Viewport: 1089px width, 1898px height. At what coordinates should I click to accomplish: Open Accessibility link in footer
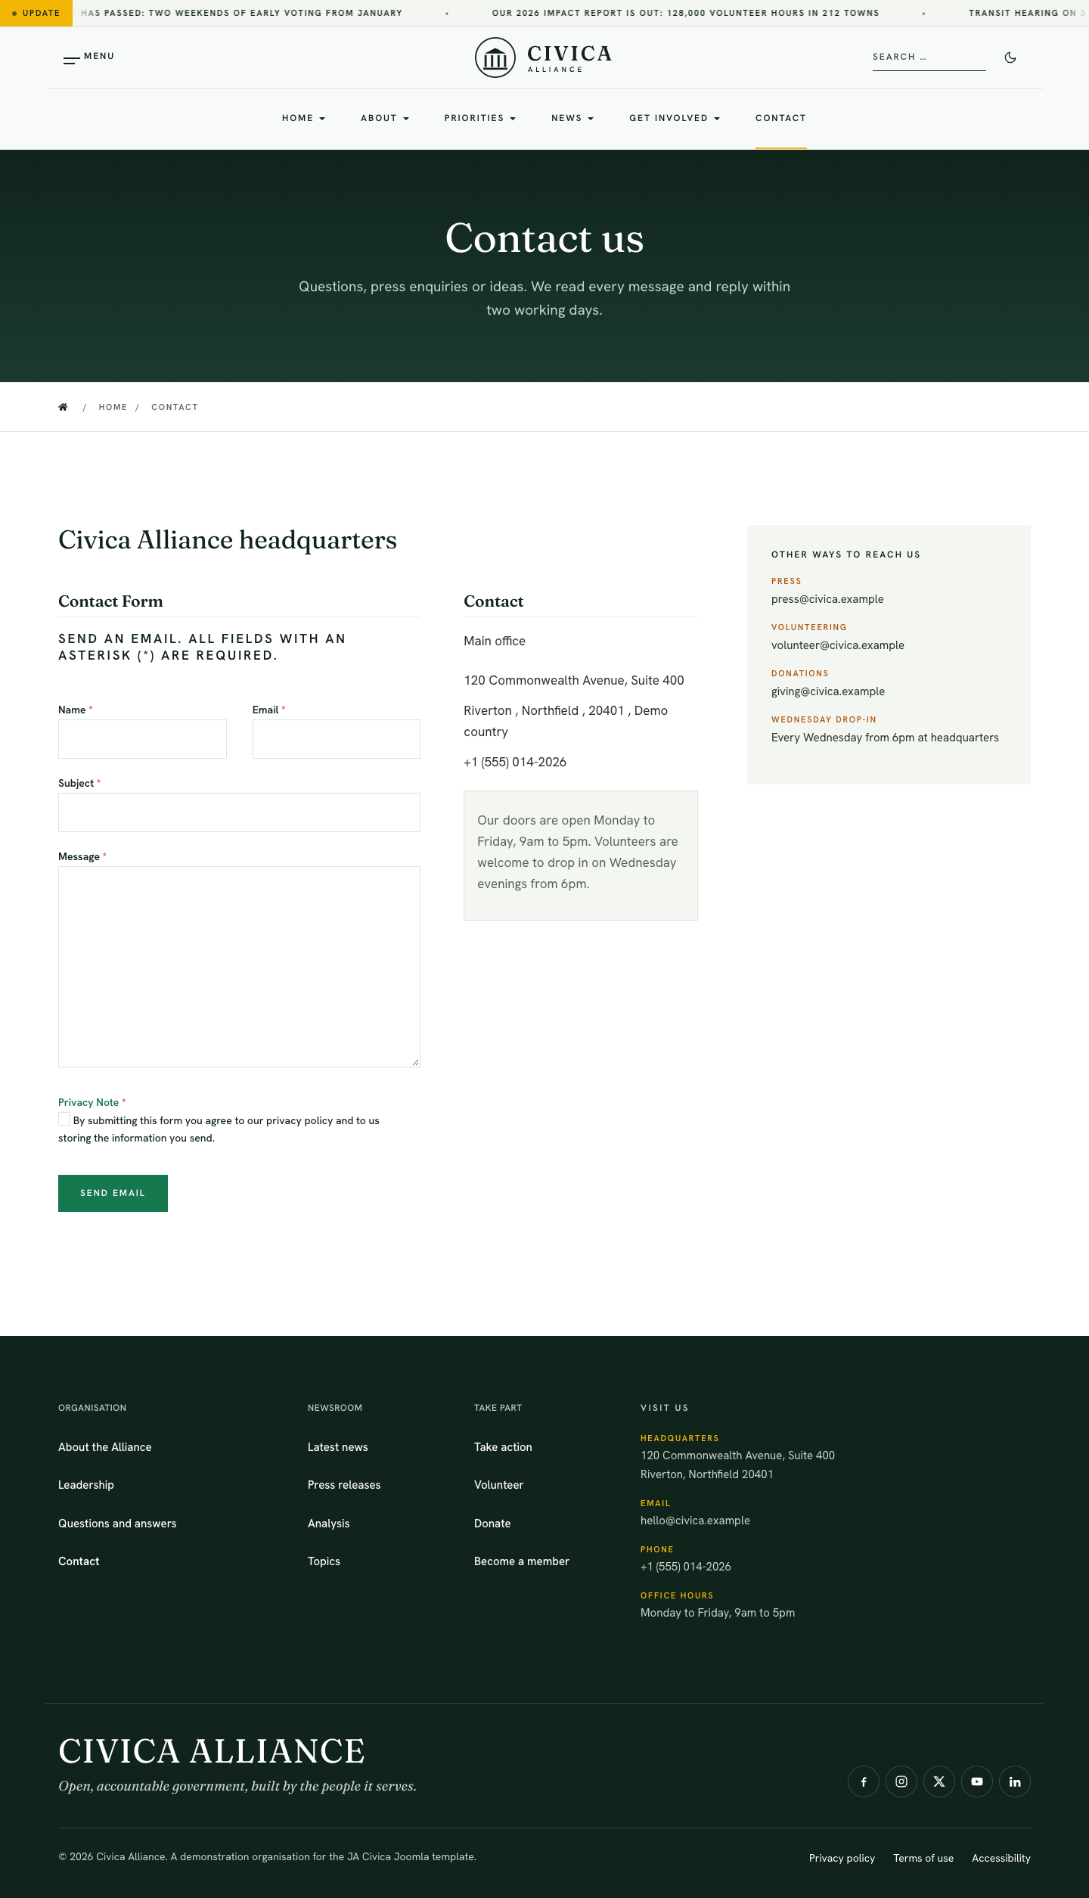[x=1001, y=1858]
